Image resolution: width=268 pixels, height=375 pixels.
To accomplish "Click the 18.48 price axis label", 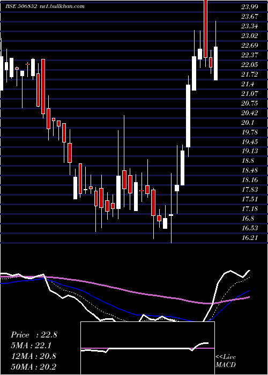I will 250,170.
